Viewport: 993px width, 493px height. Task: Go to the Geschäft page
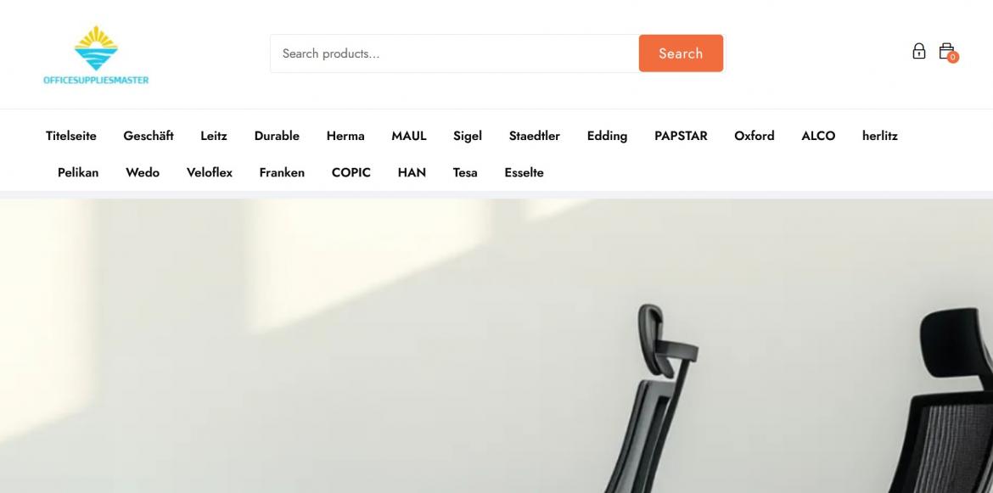pos(149,136)
